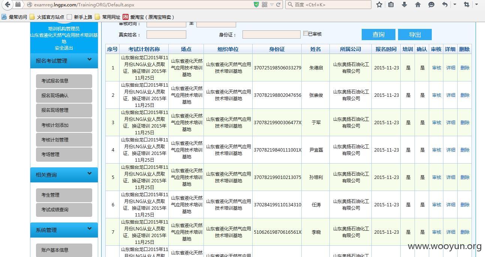Open 最常访问 bookmark
Screen dimensions: 485x257
coord(15,17)
